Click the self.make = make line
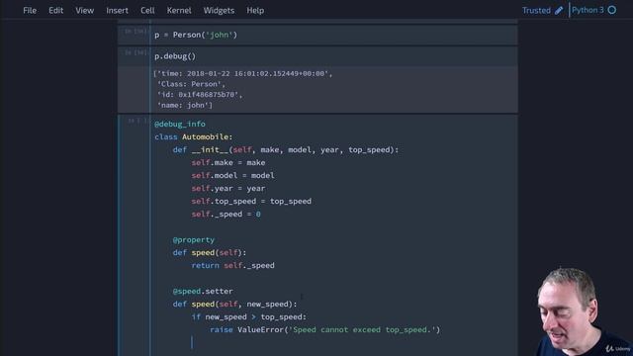 (228, 162)
